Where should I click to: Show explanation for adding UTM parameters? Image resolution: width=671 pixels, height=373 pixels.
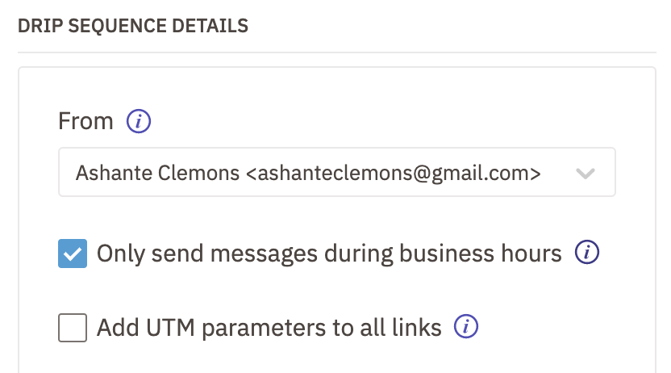point(466,326)
